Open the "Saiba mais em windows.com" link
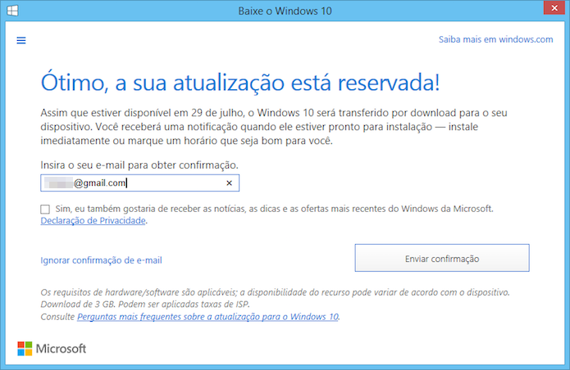Image resolution: width=570 pixels, height=370 pixels. (x=495, y=39)
